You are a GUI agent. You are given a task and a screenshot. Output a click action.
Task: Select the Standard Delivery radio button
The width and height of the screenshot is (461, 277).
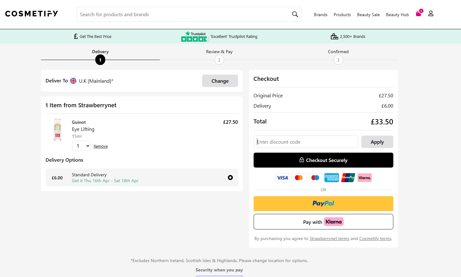[x=230, y=178]
